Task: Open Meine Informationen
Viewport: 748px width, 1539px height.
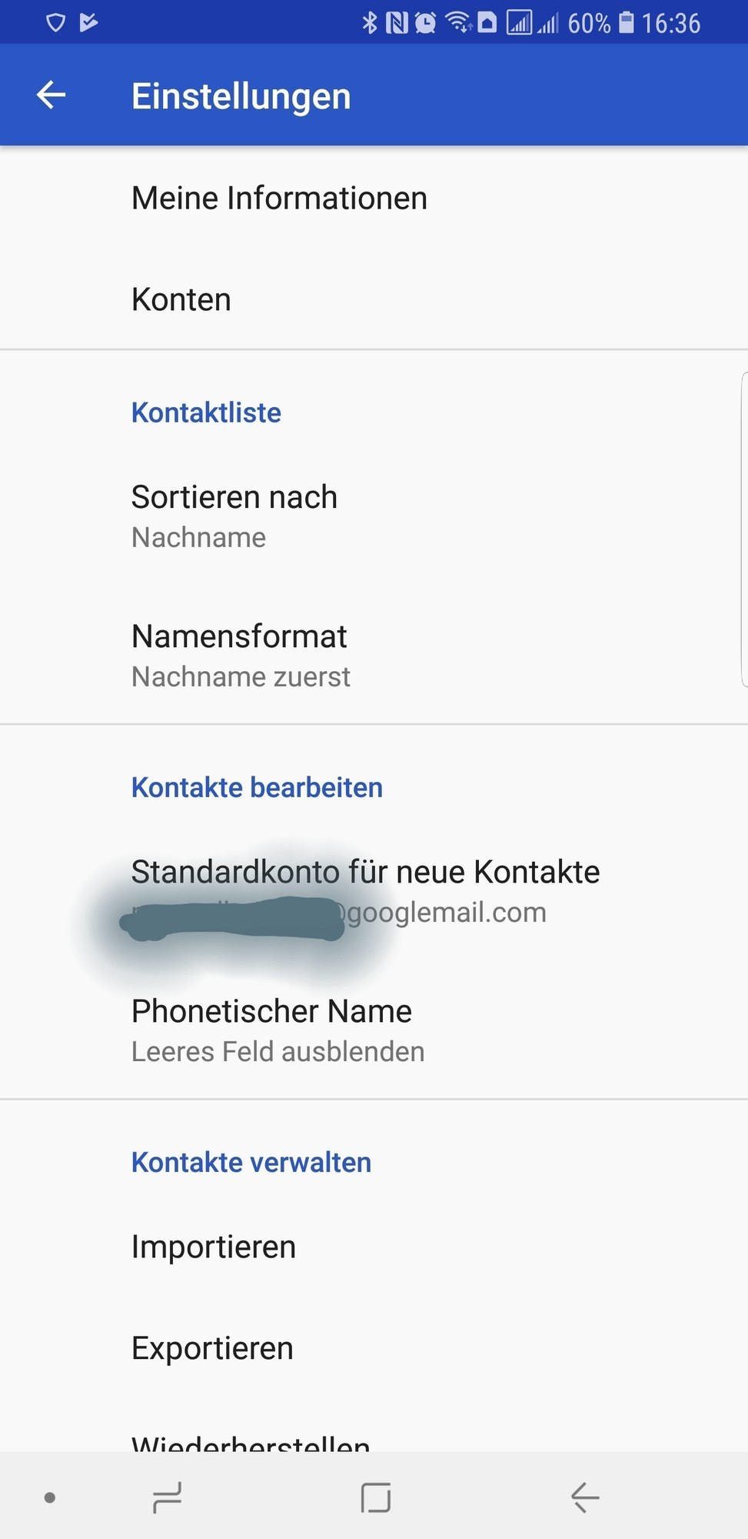Action: click(x=279, y=199)
